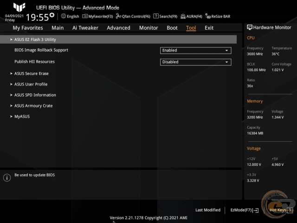The image size is (297, 223).
Task: Click the EzMode exit arrow icon
Action: tap(256, 210)
